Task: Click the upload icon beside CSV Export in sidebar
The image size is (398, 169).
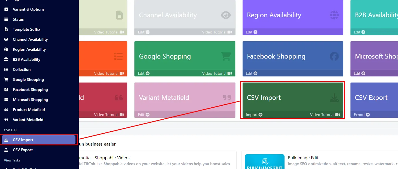Action: tap(6, 150)
